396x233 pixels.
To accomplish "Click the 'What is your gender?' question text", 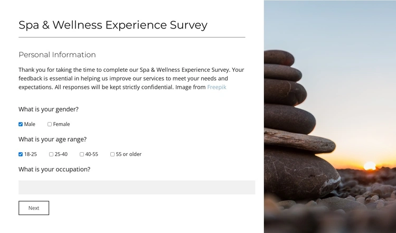I will click(x=49, y=109).
